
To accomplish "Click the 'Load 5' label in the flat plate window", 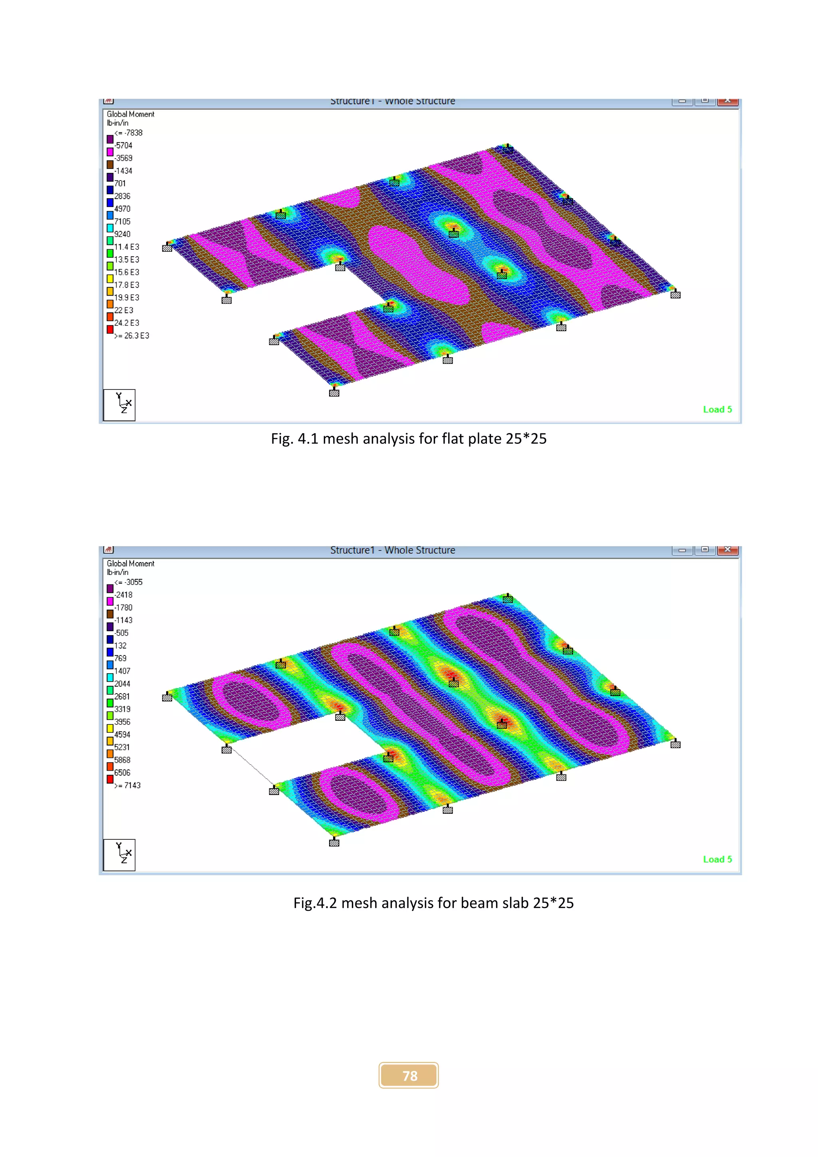I will pyautogui.click(x=718, y=410).
